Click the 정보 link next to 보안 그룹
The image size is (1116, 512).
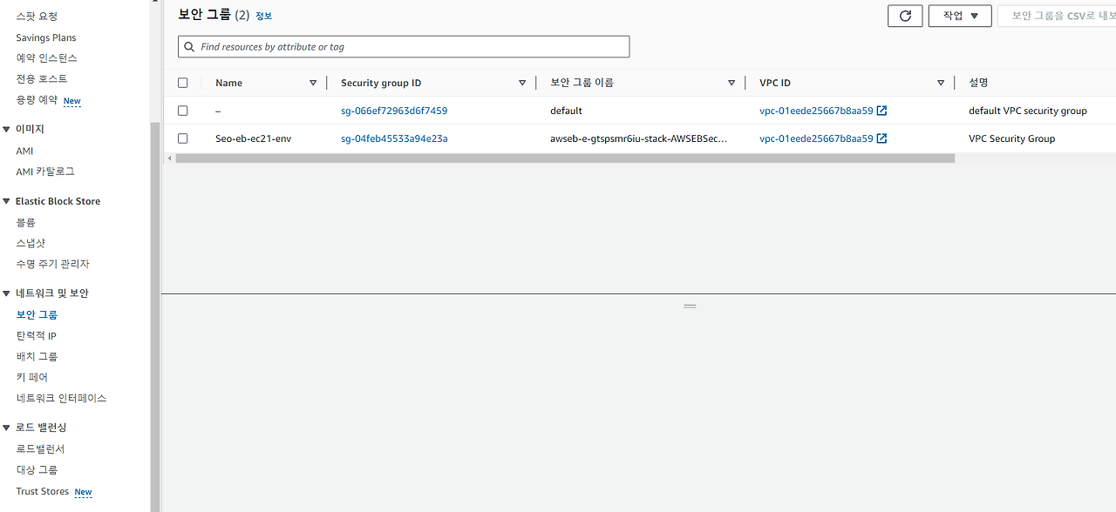pos(263,15)
